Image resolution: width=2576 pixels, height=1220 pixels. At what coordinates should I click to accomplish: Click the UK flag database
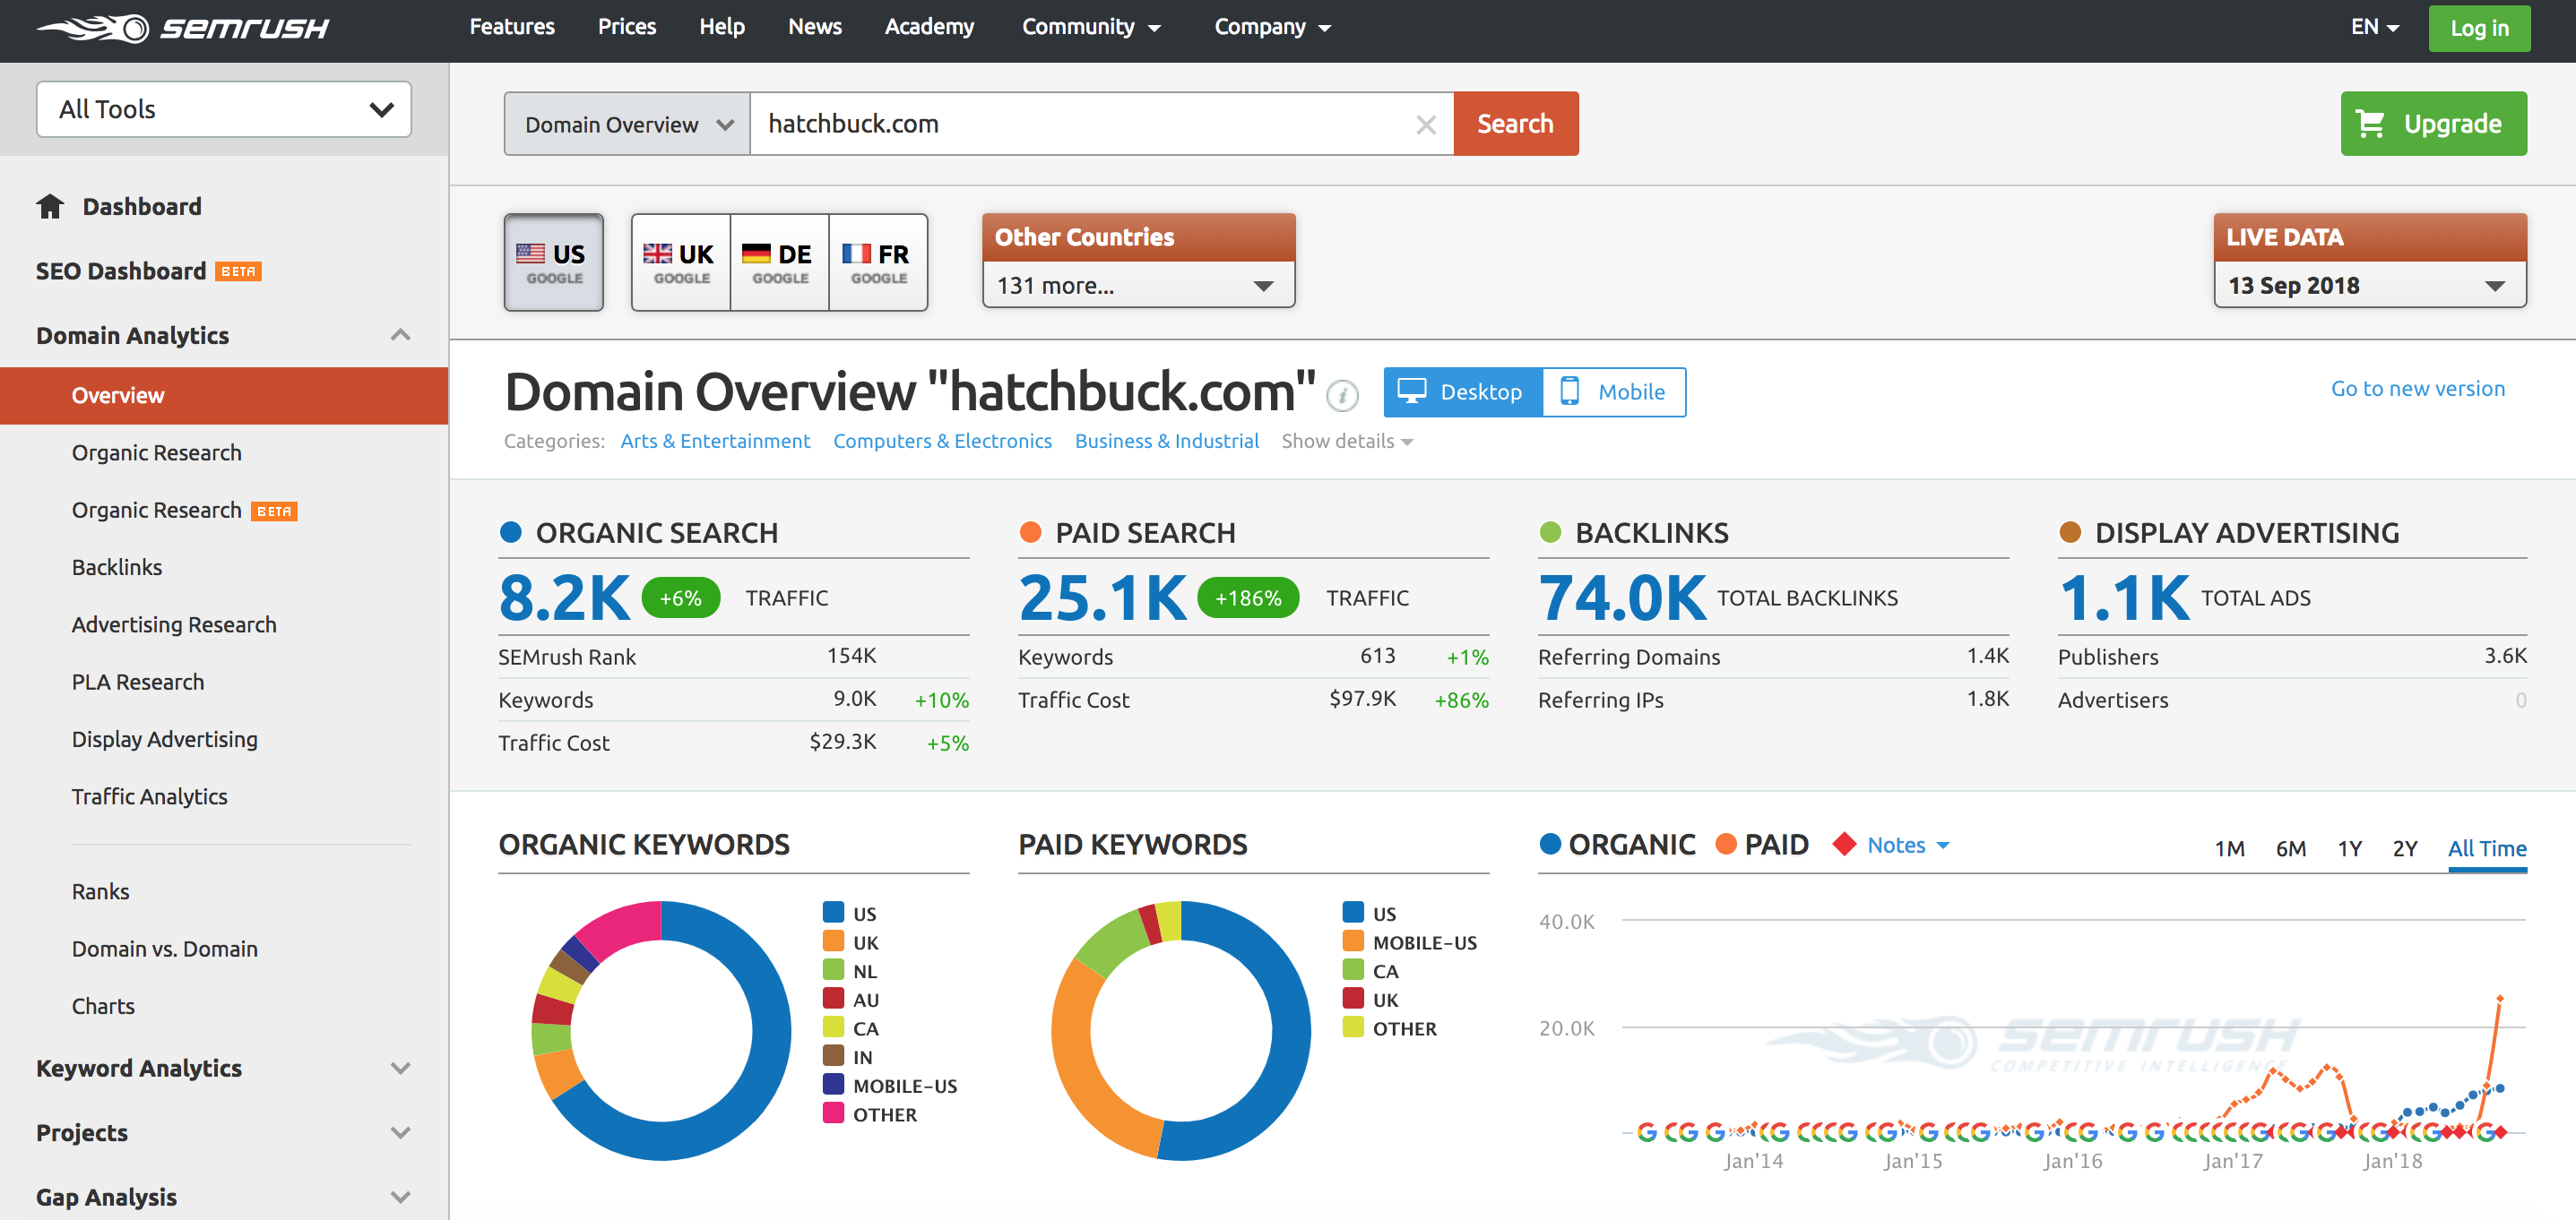click(680, 262)
